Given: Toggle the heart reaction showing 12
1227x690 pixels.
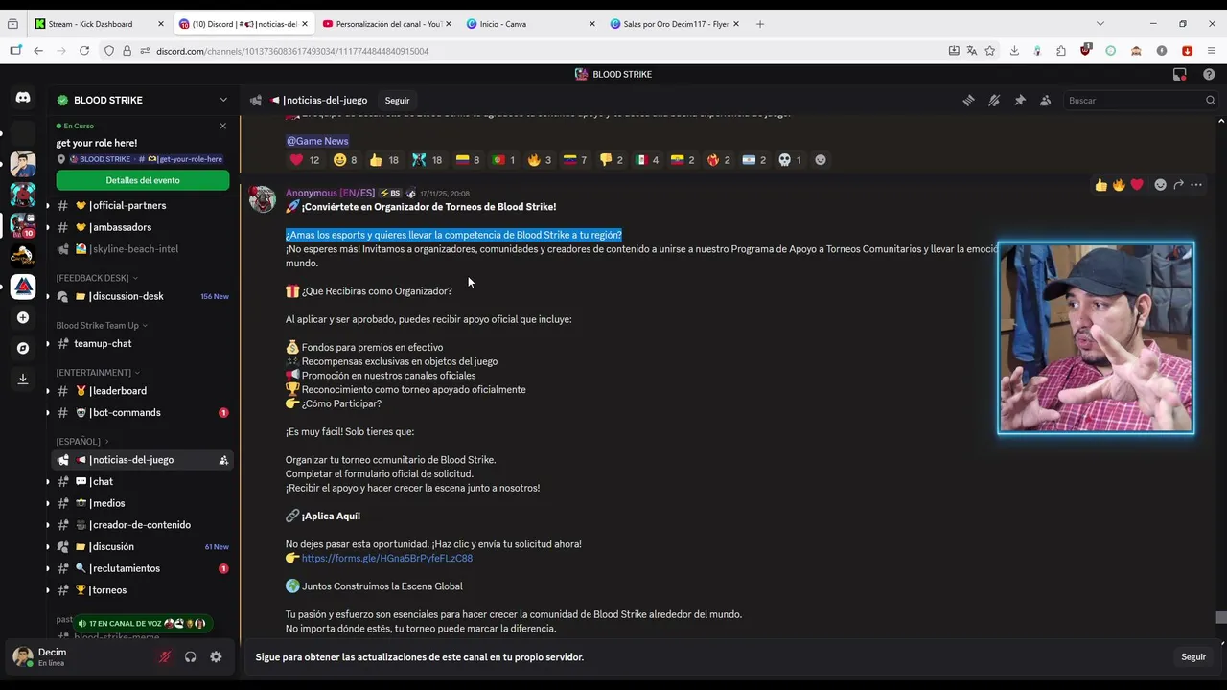Looking at the screenshot, I should [305, 160].
